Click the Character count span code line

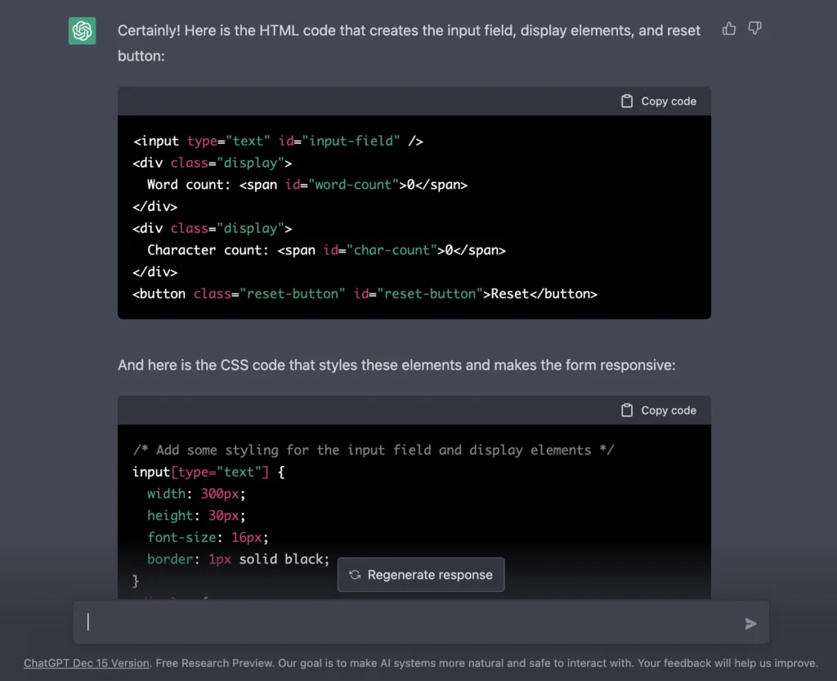[326, 250]
